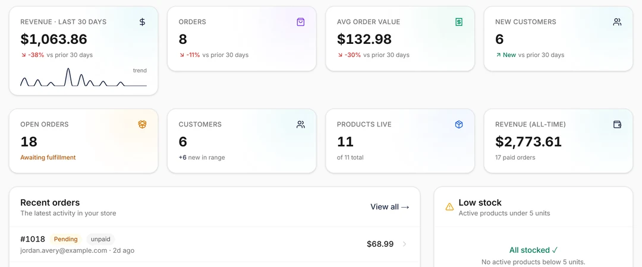Click the $1,063.86 revenue value

pos(53,39)
